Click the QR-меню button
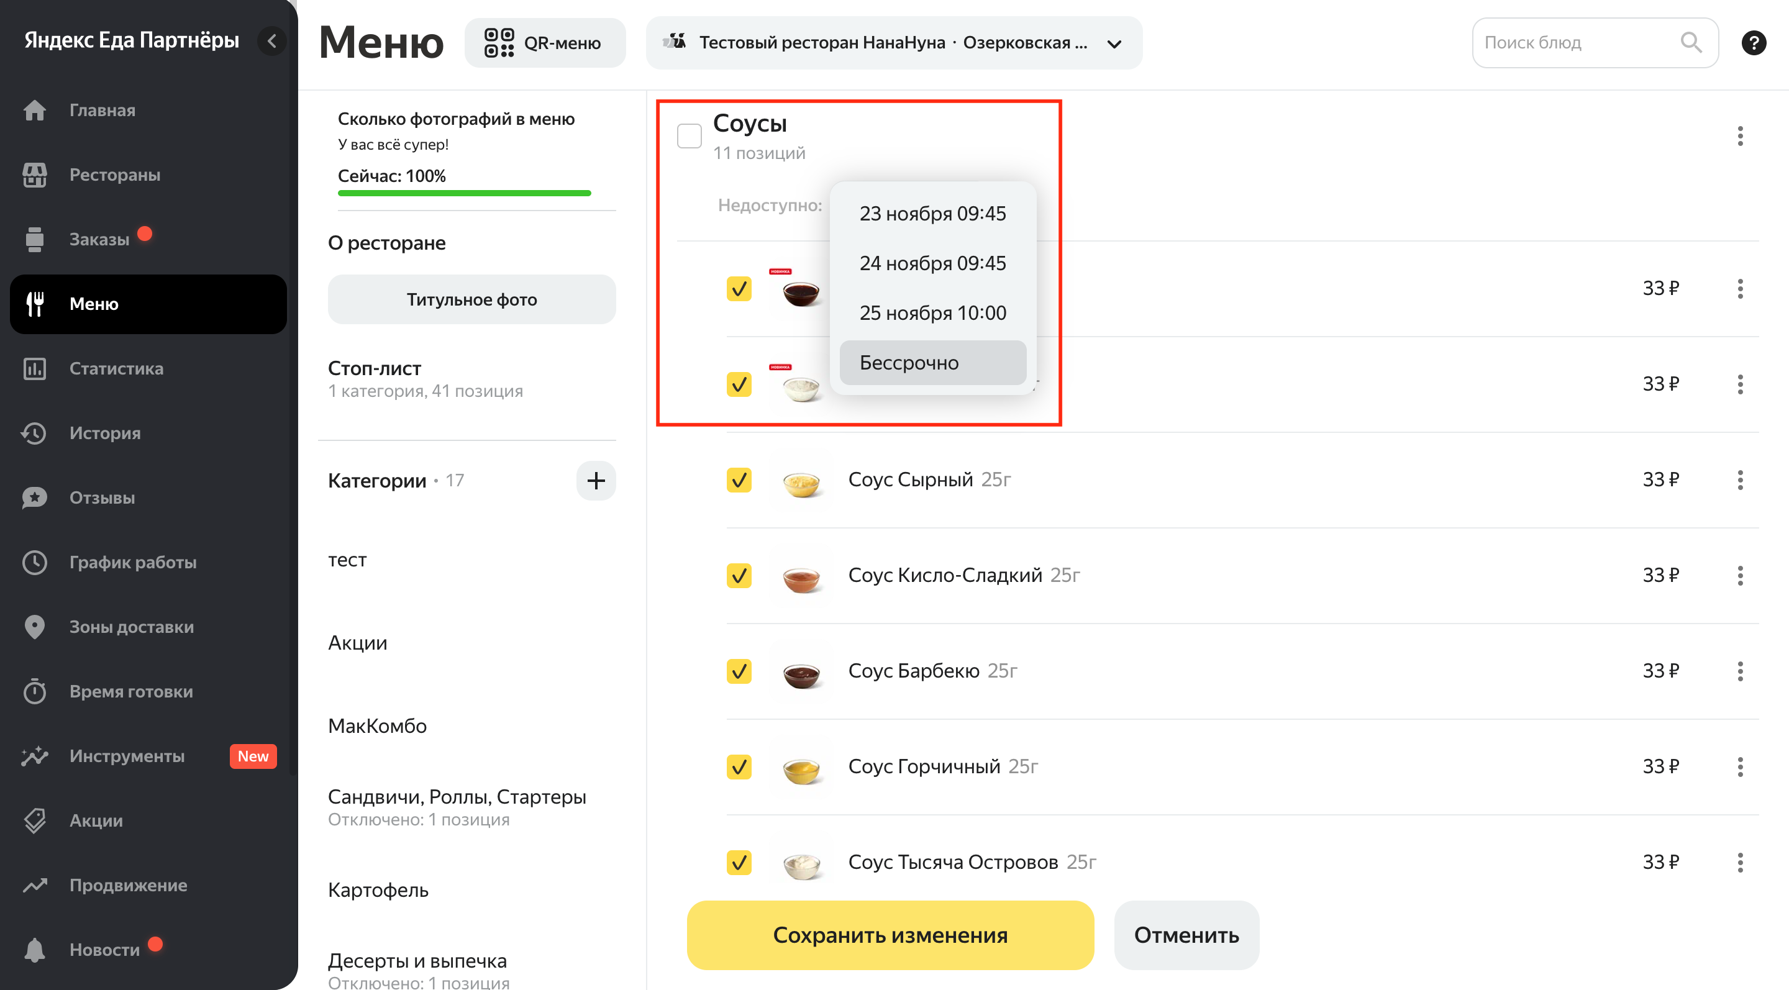 pos(545,43)
